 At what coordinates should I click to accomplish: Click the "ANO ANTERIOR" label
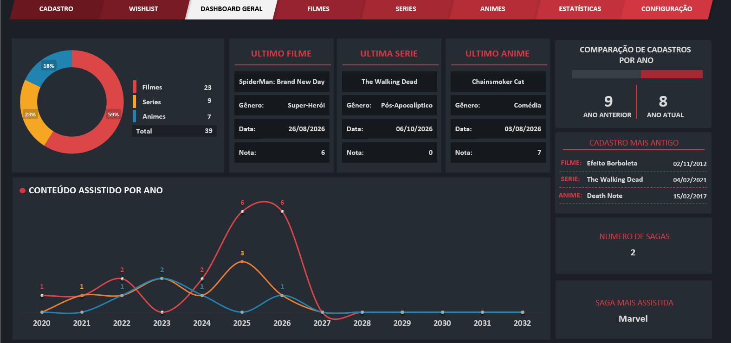pos(607,115)
